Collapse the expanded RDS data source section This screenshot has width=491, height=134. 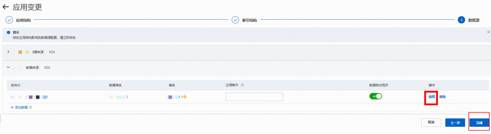(x=8, y=67)
